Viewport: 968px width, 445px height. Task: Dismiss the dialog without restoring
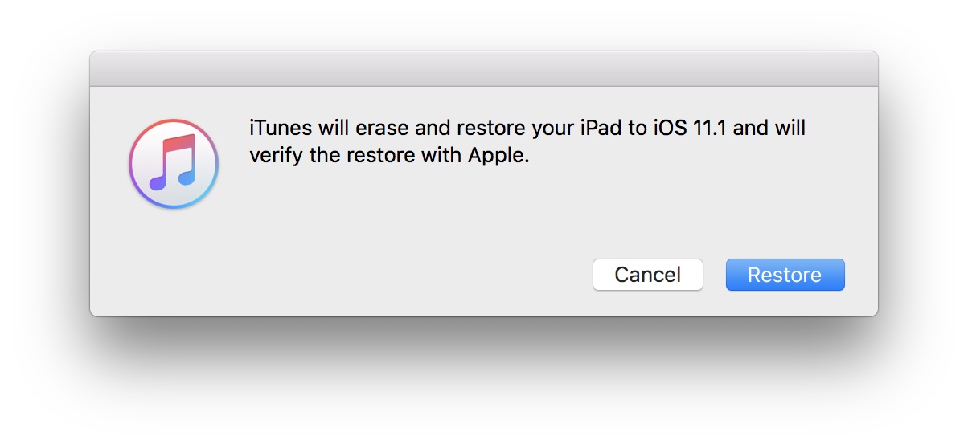[647, 275]
